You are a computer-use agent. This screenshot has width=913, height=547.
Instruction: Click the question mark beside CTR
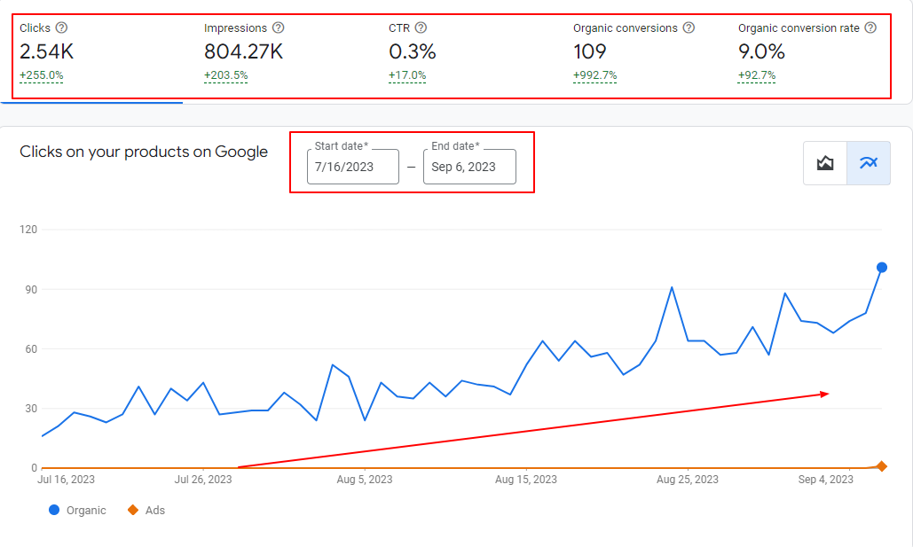[421, 27]
